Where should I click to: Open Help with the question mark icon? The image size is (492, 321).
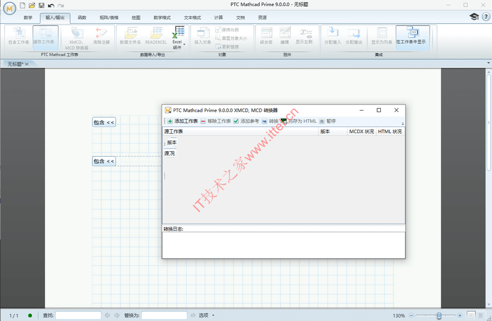click(486, 16)
